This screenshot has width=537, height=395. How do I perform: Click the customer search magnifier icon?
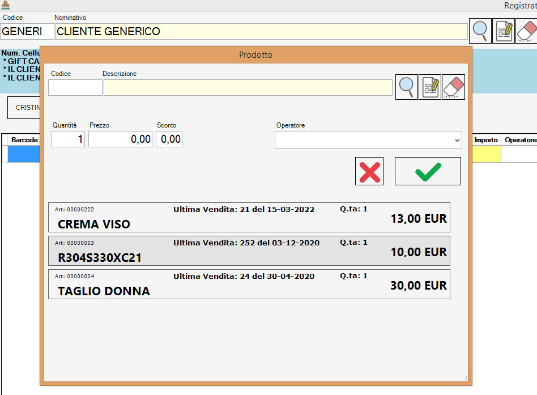(x=480, y=31)
